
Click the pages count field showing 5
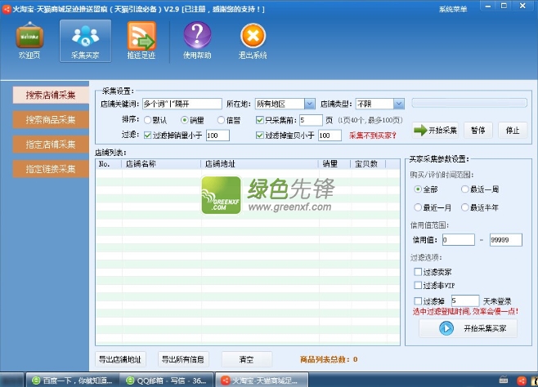pyautogui.click(x=311, y=120)
